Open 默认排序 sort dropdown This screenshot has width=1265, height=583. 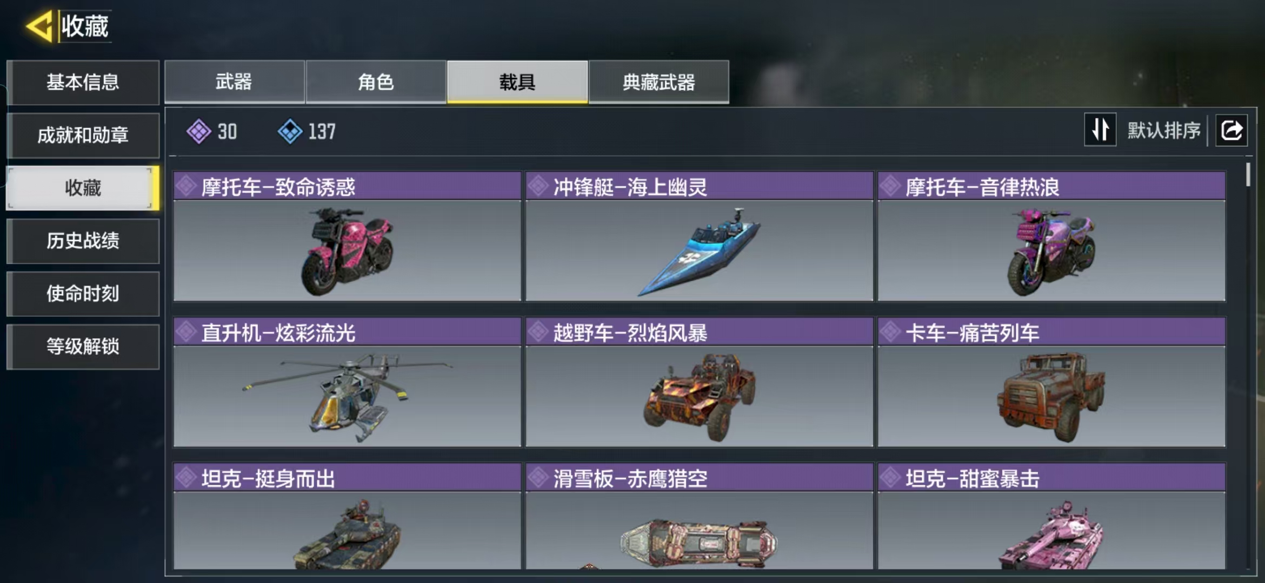1164,130
